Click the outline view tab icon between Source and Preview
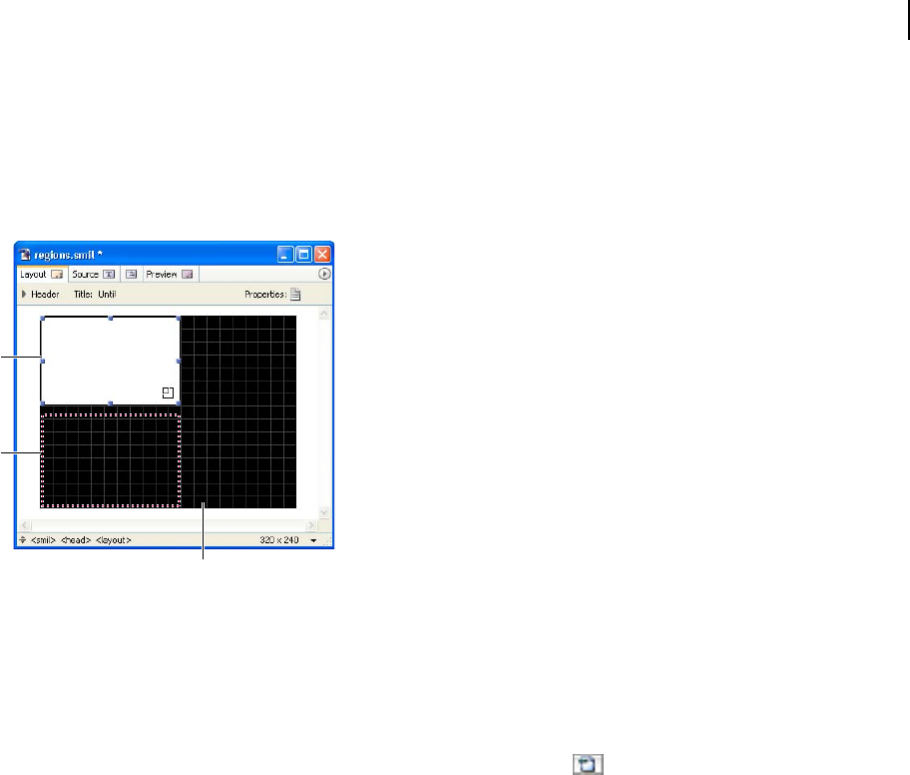The width and height of the screenshot is (910, 775). [131, 275]
